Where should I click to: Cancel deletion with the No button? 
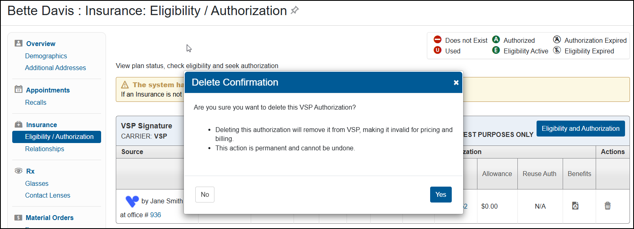point(205,195)
